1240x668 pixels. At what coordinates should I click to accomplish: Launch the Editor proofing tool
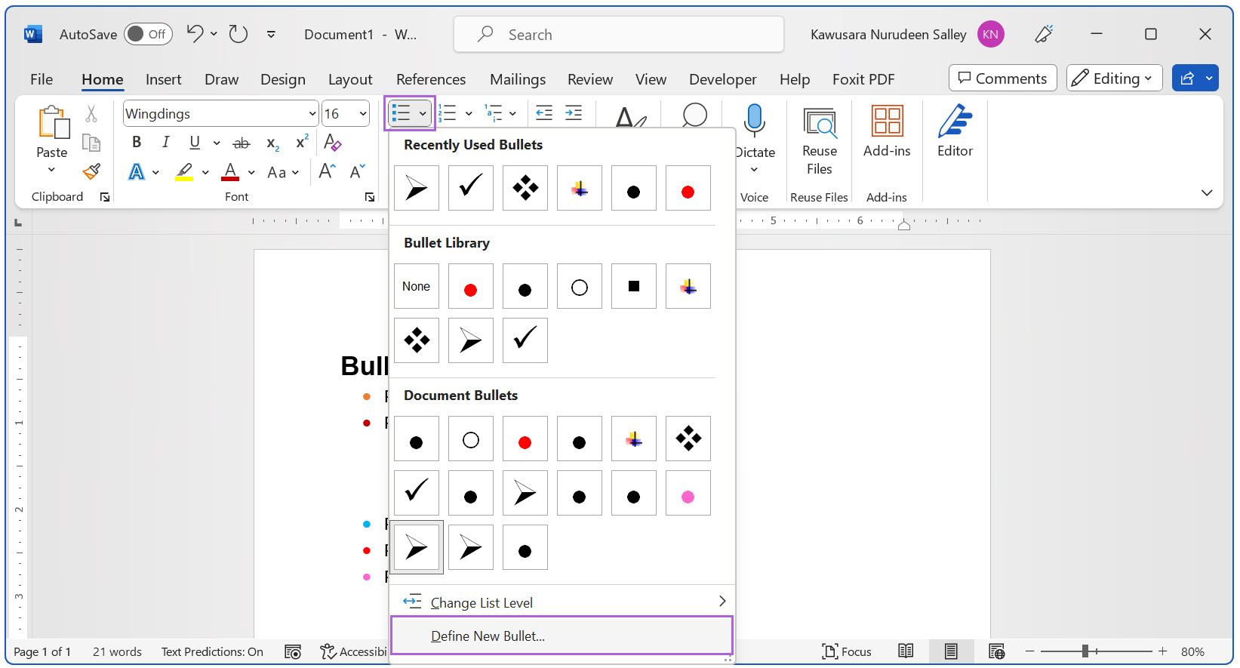pyautogui.click(x=955, y=132)
